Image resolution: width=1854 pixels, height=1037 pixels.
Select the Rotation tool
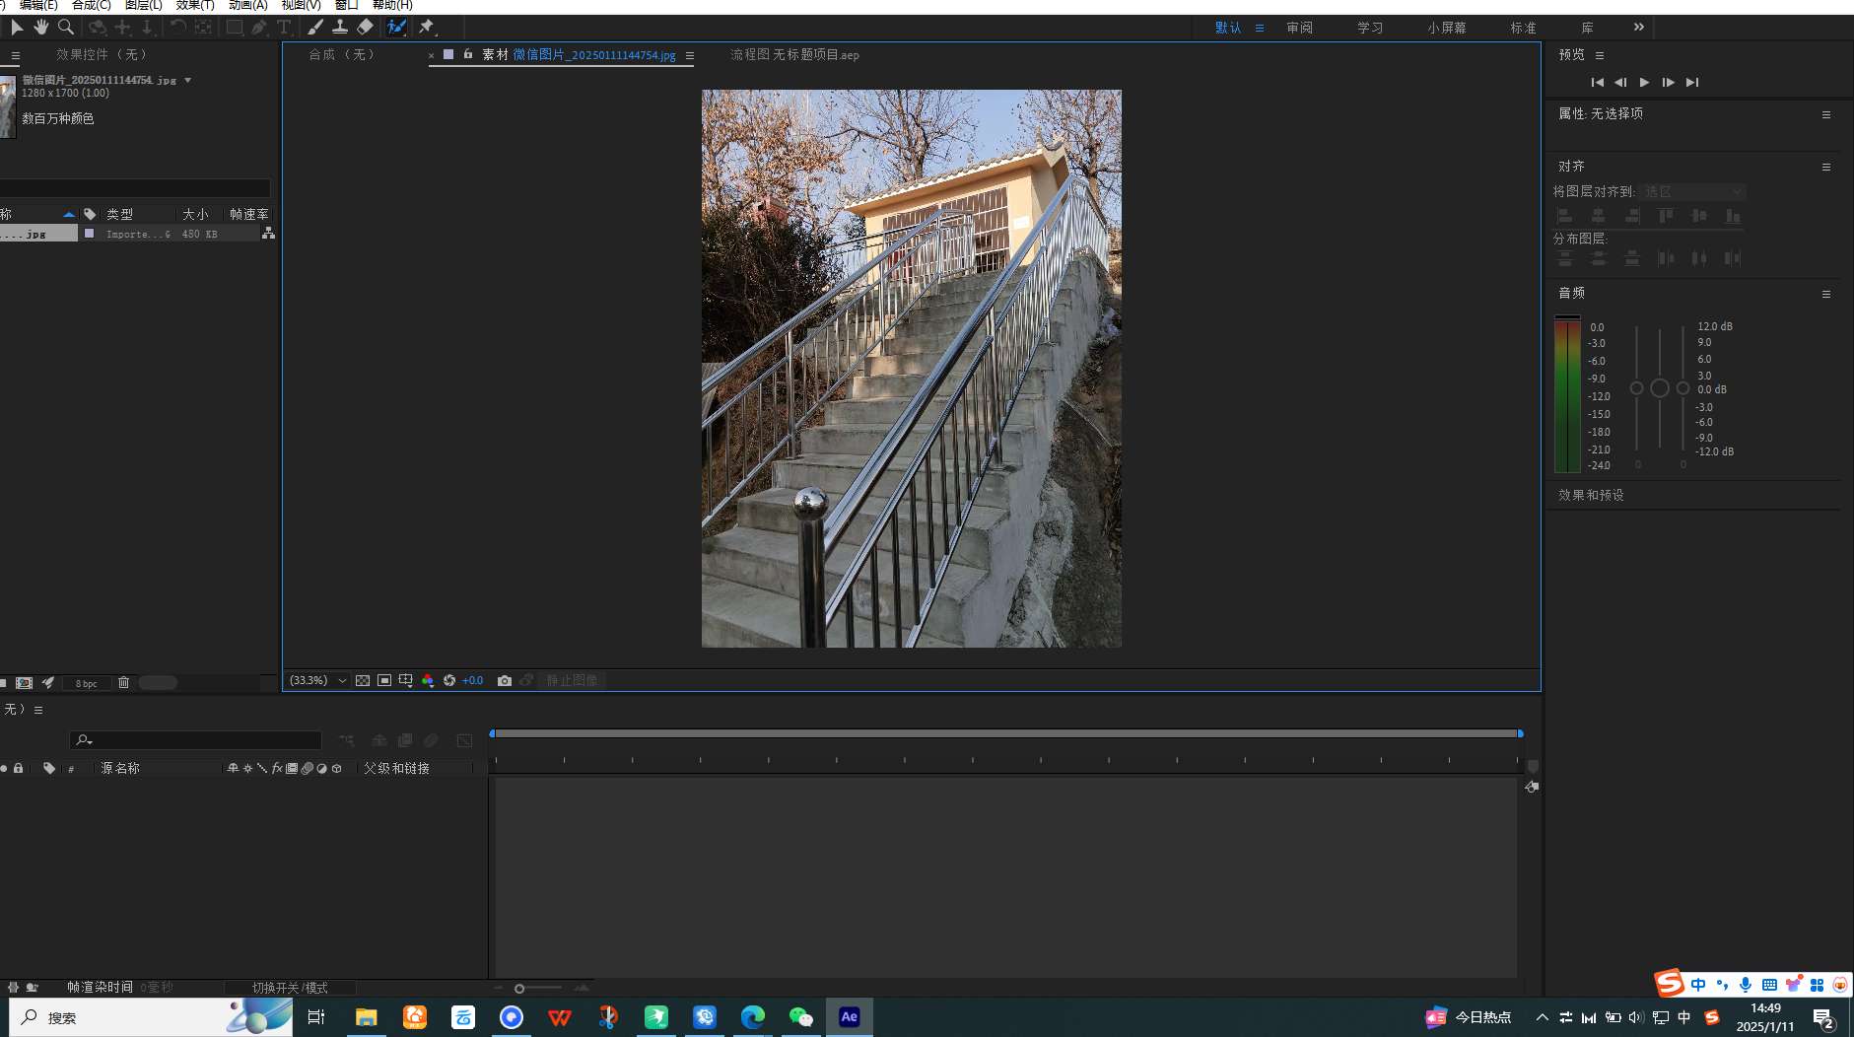[178, 28]
